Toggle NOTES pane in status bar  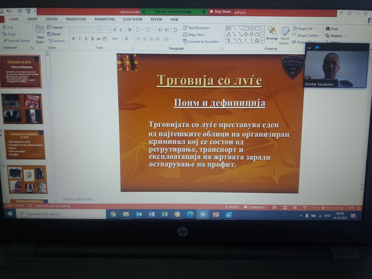(232, 207)
